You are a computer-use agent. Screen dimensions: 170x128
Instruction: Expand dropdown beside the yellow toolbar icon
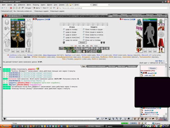click(73, 5)
